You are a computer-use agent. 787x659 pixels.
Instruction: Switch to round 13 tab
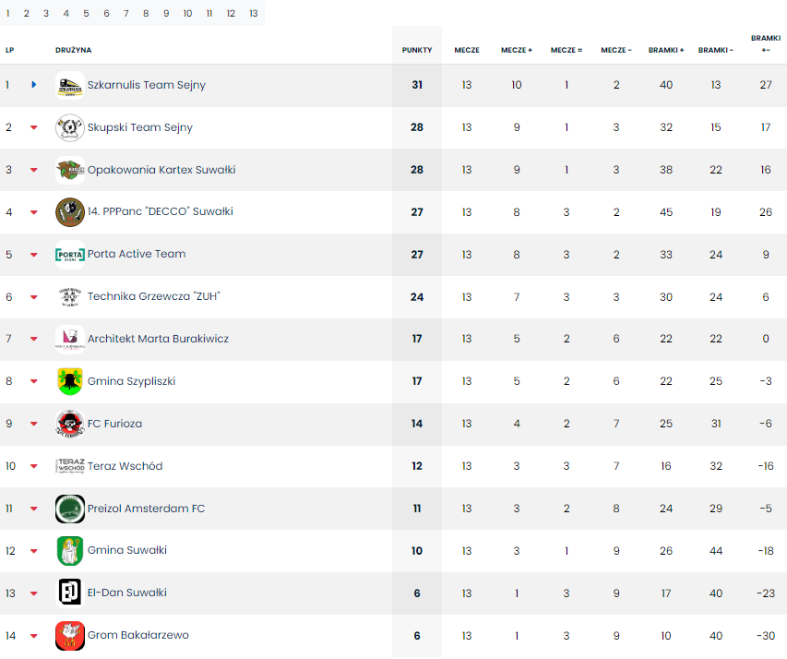tap(254, 14)
